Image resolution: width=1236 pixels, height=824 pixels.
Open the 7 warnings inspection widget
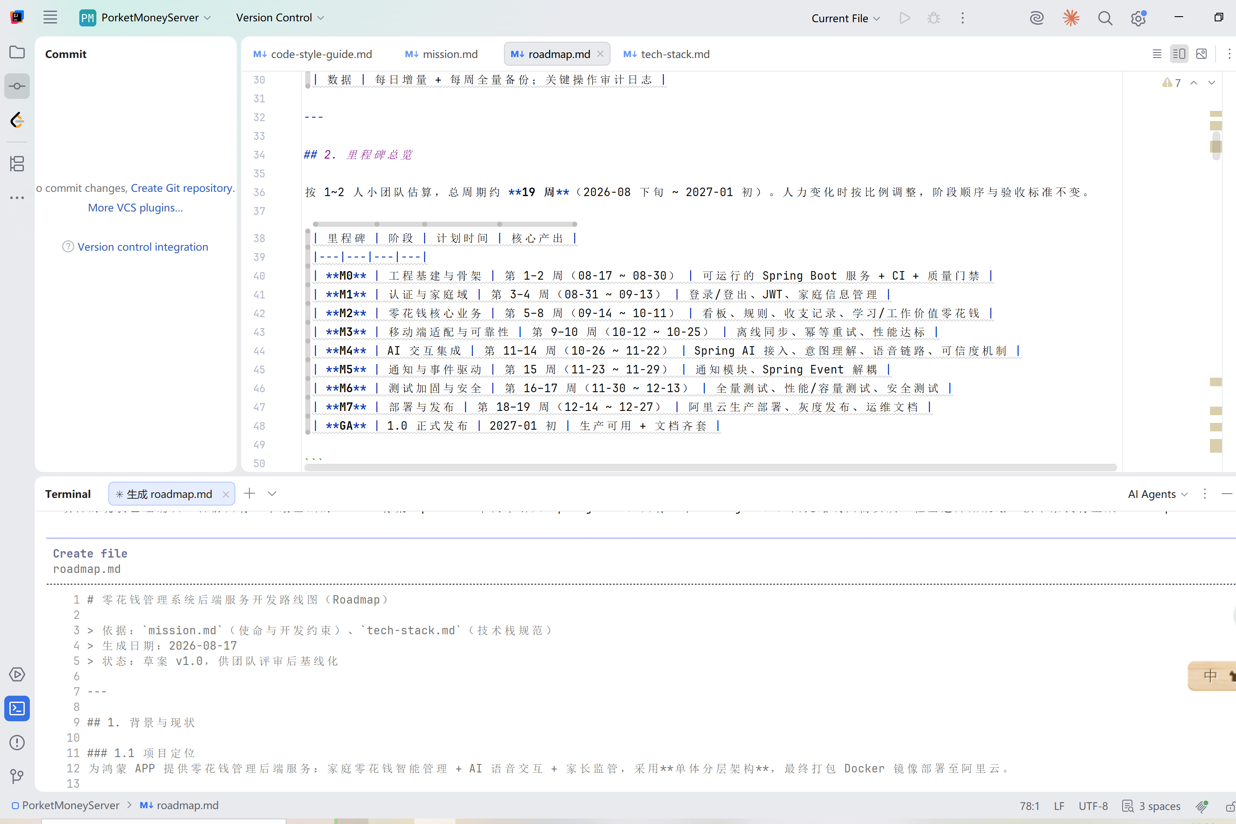pyautogui.click(x=1171, y=83)
